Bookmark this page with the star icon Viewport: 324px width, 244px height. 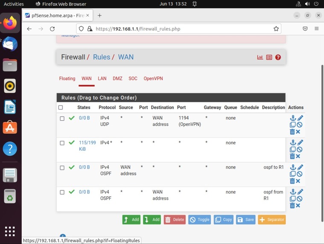276,29
